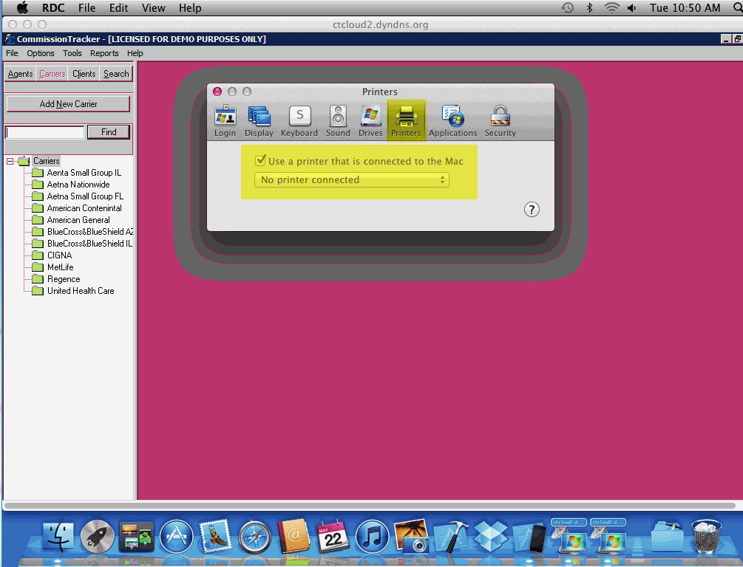The width and height of the screenshot is (743, 567).
Task: Select the Keyboard preferences icon
Action: click(x=299, y=121)
